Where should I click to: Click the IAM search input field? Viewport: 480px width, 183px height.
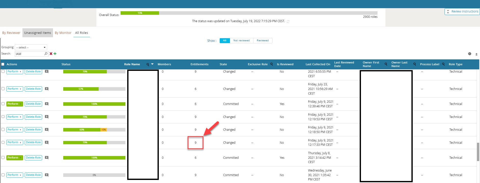29,54
